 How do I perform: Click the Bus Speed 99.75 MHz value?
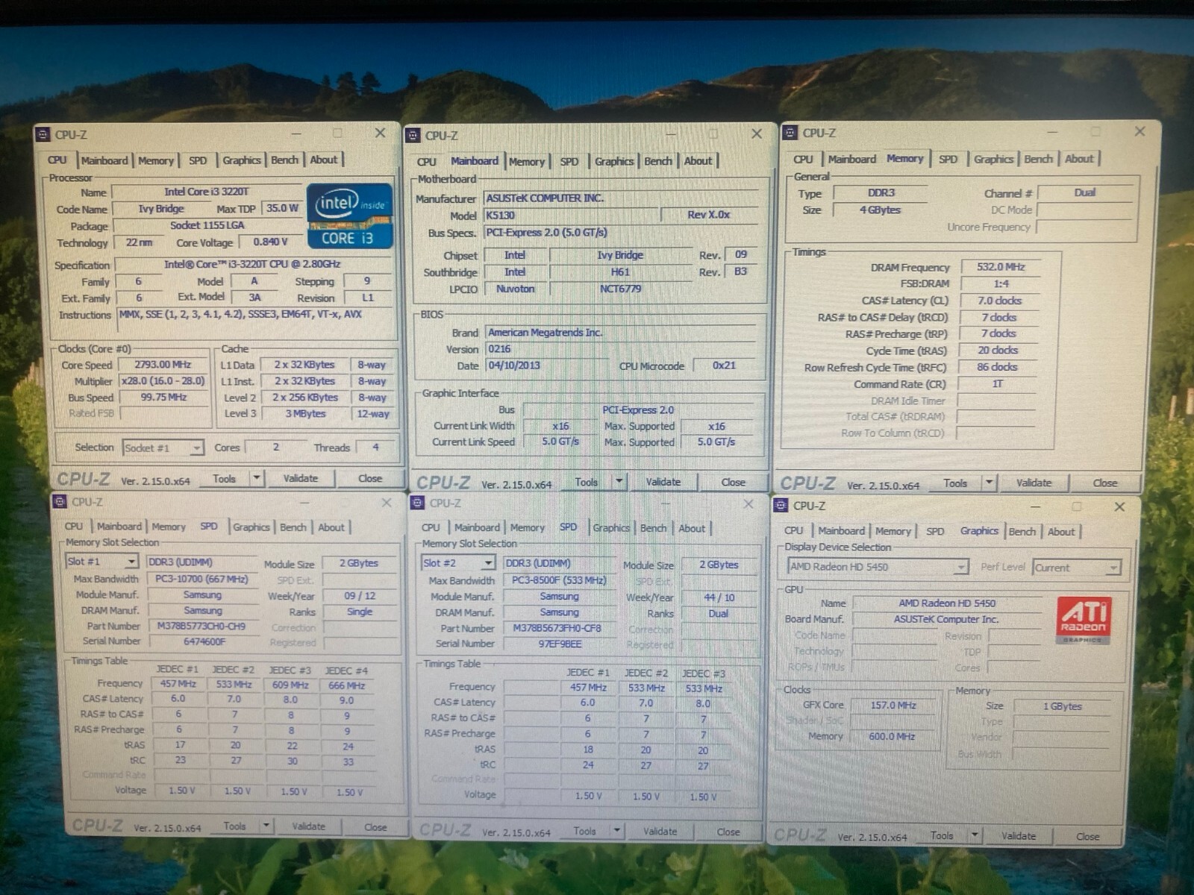point(163,398)
